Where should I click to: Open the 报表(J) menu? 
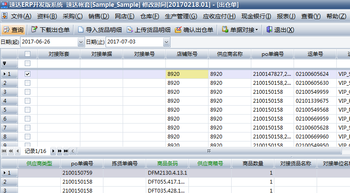coord(286,16)
